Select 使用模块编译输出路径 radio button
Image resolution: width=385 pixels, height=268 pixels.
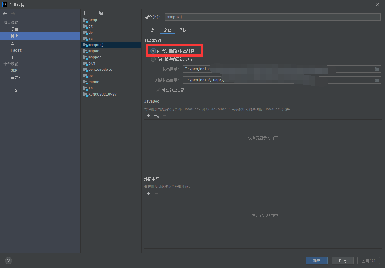153,59
